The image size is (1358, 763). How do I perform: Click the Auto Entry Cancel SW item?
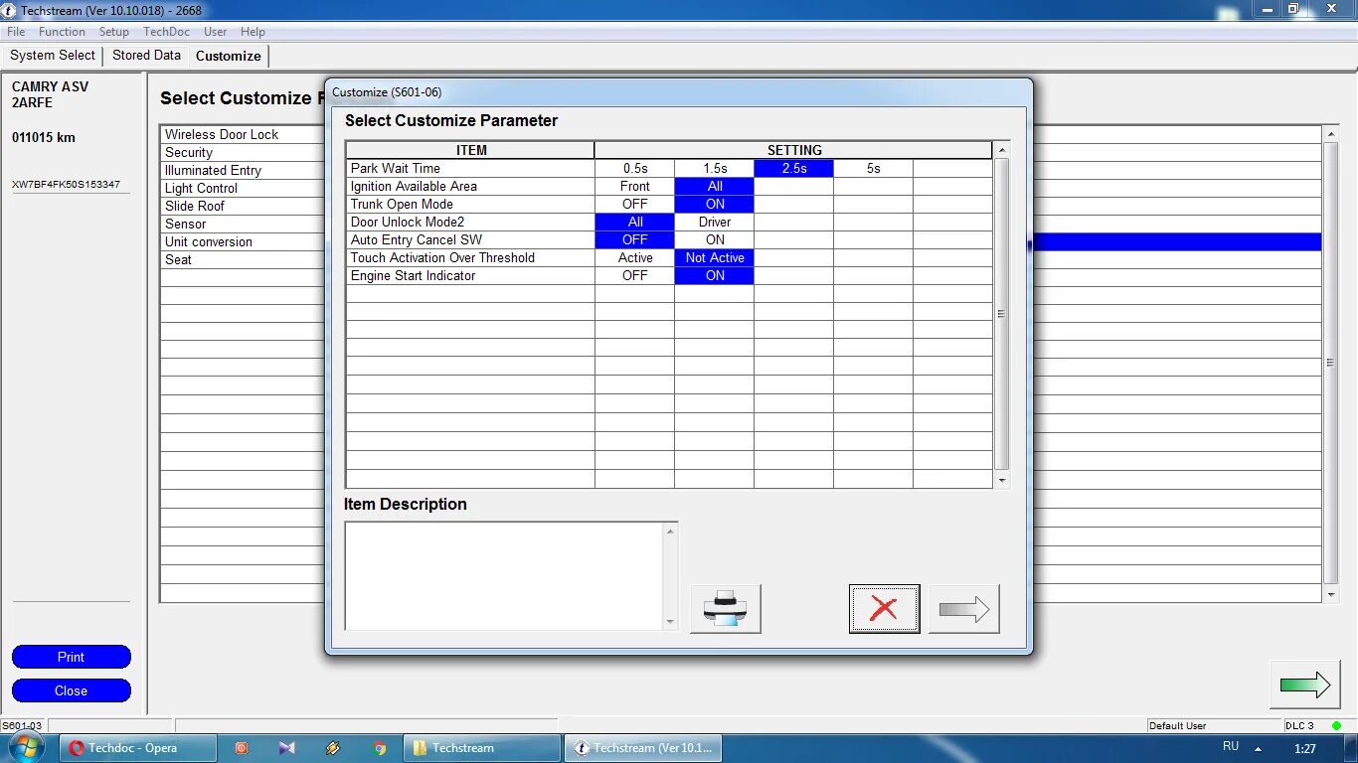tap(470, 240)
